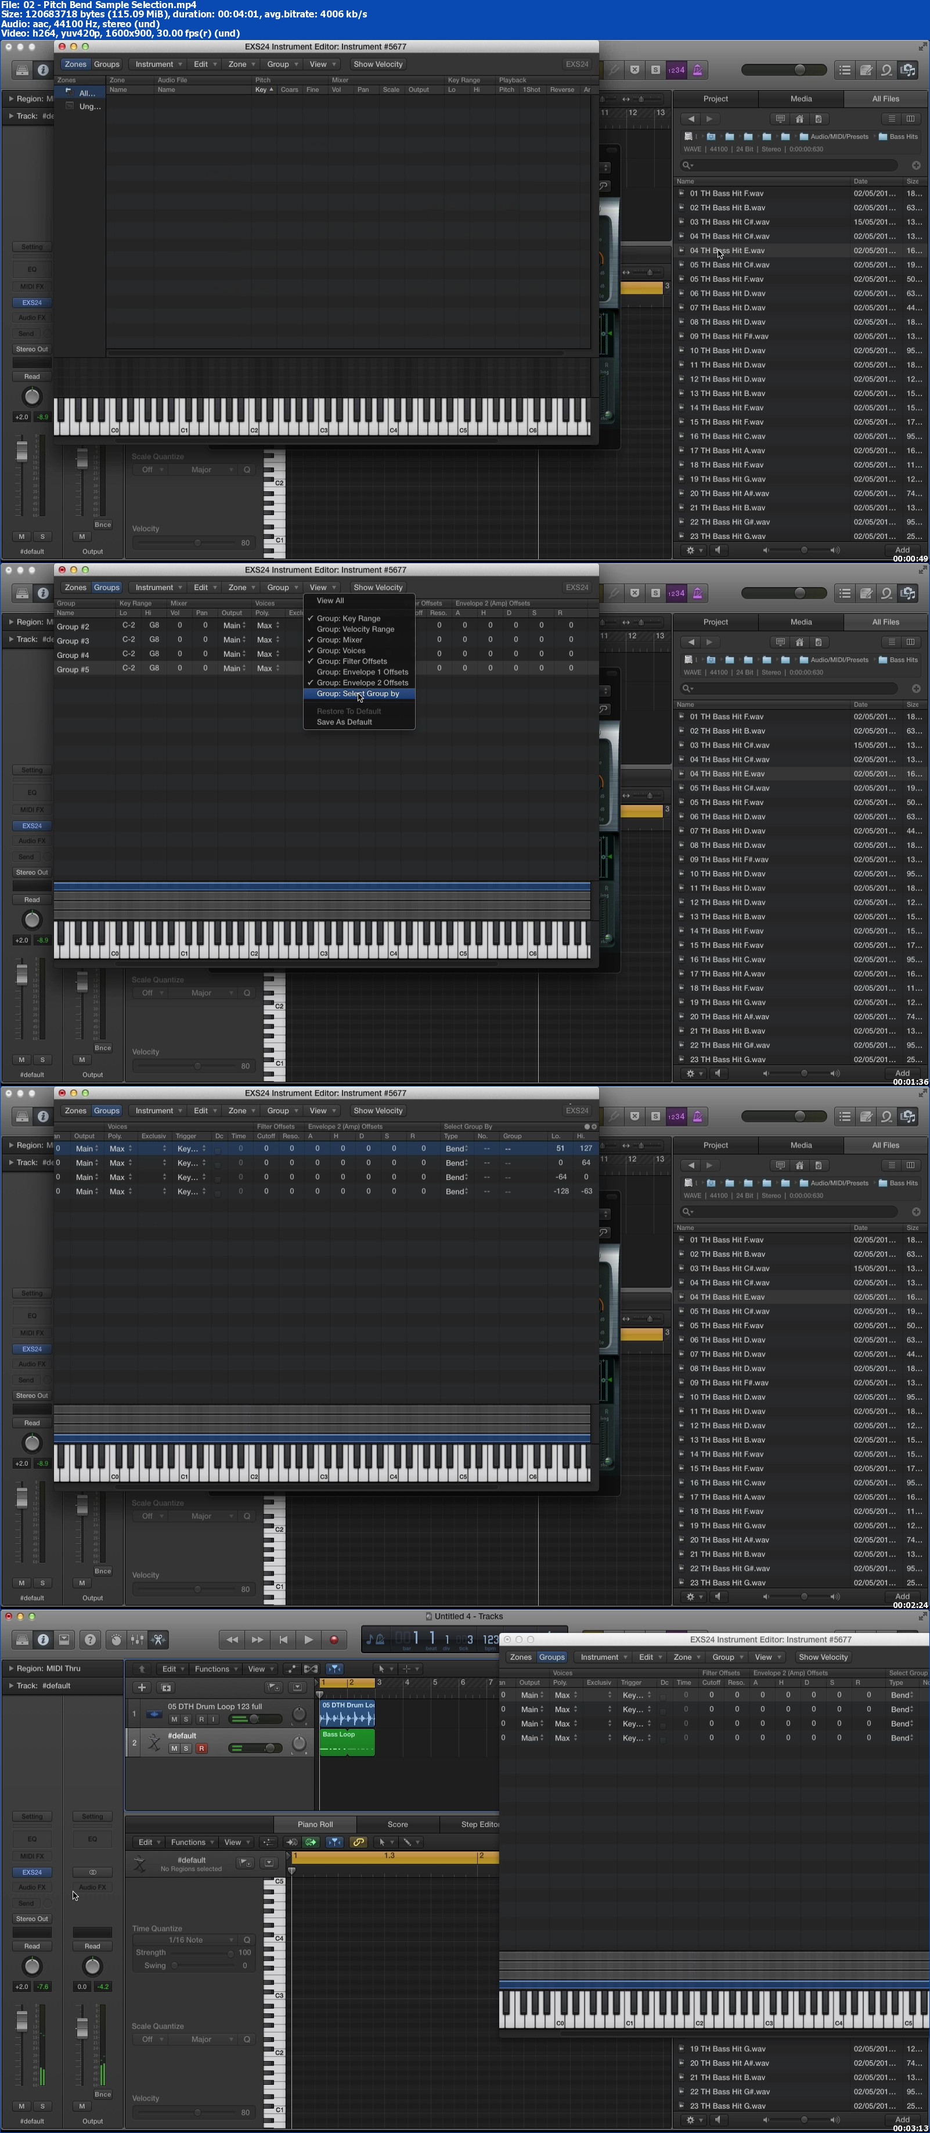Click the Editors scissors icon in control bar
The height and width of the screenshot is (2133, 930).
[158, 1639]
